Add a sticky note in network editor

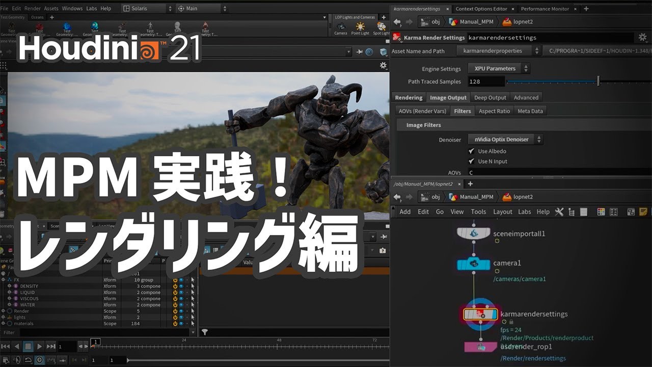pyautogui.click(x=643, y=212)
